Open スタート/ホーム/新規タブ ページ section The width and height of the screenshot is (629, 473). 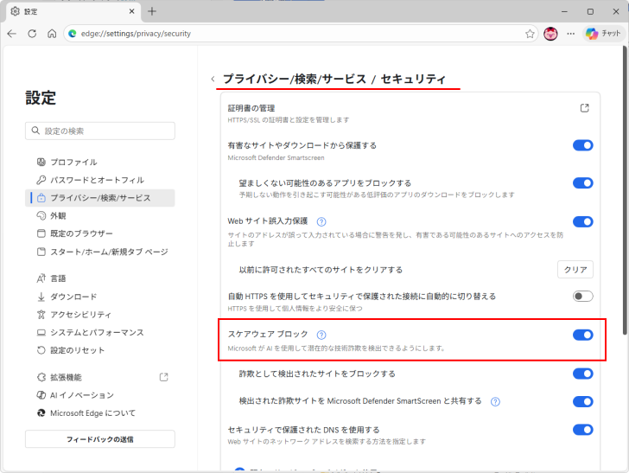[x=100, y=252]
